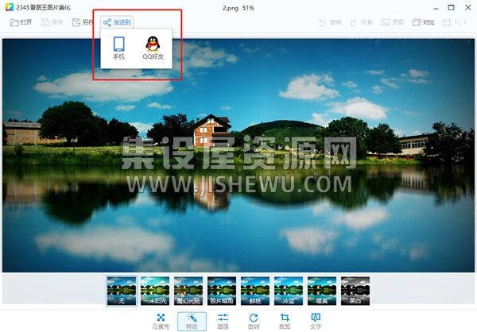Viewport: 477px width, 332px height.
Task: Apply the 黑白 black-and-white filter
Action: pos(355,291)
